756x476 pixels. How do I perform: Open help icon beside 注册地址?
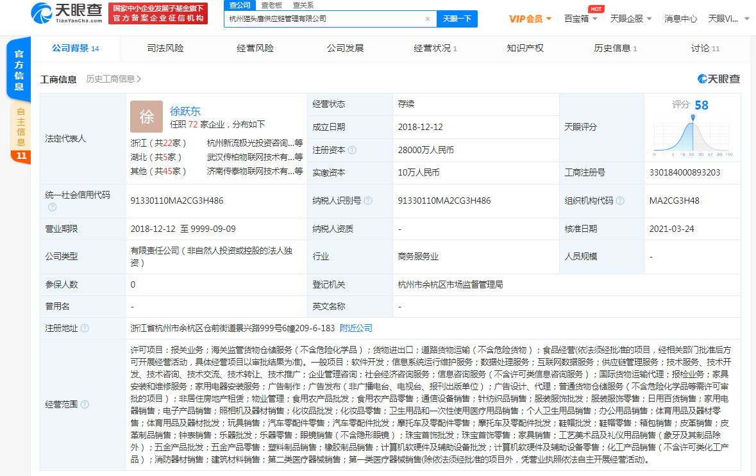click(85, 328)
